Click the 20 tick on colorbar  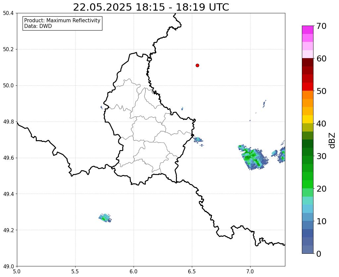point(321,189)
